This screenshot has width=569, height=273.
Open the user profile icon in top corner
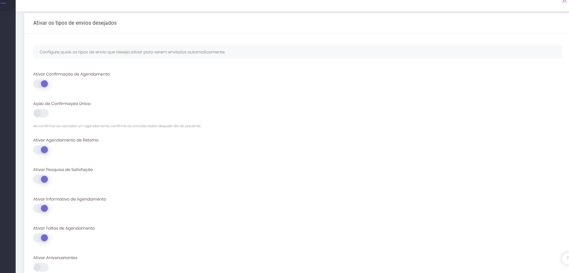point(565,2)
